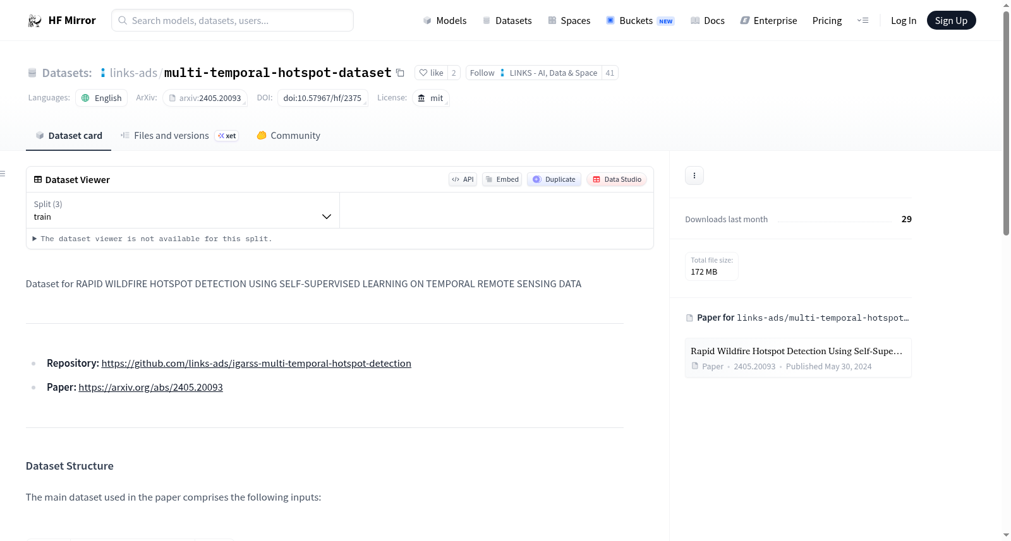1011x541 pixels.
Task: Click the Datasets breadcrumb label
Action: 67,73
